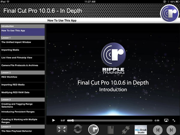Tap the Wi-Fi status icon
The height and width of the screenshot is (135, 180).
pos(8,1)
